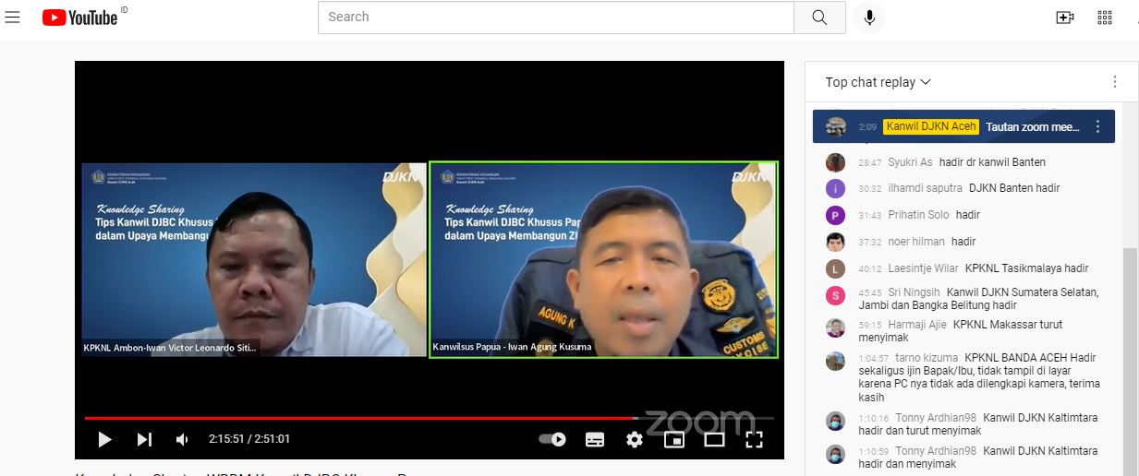Viewport: 1139px width, 476px height.
Task: Enable miniplayer mode
Action: tap(674, 440)
